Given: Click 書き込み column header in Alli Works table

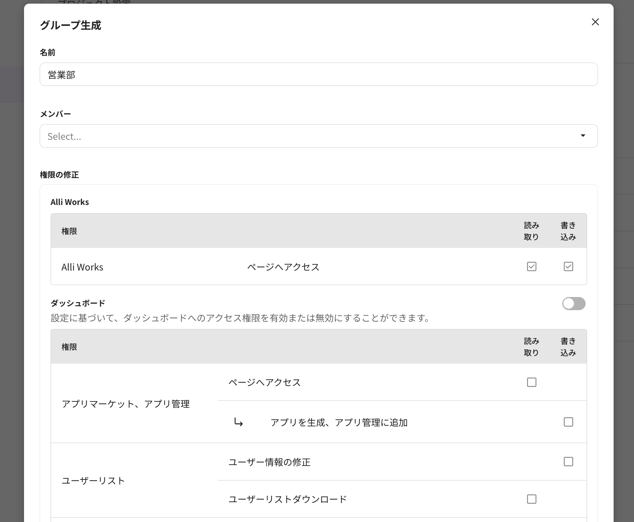Looking at the screenshot, I should 568,231.
